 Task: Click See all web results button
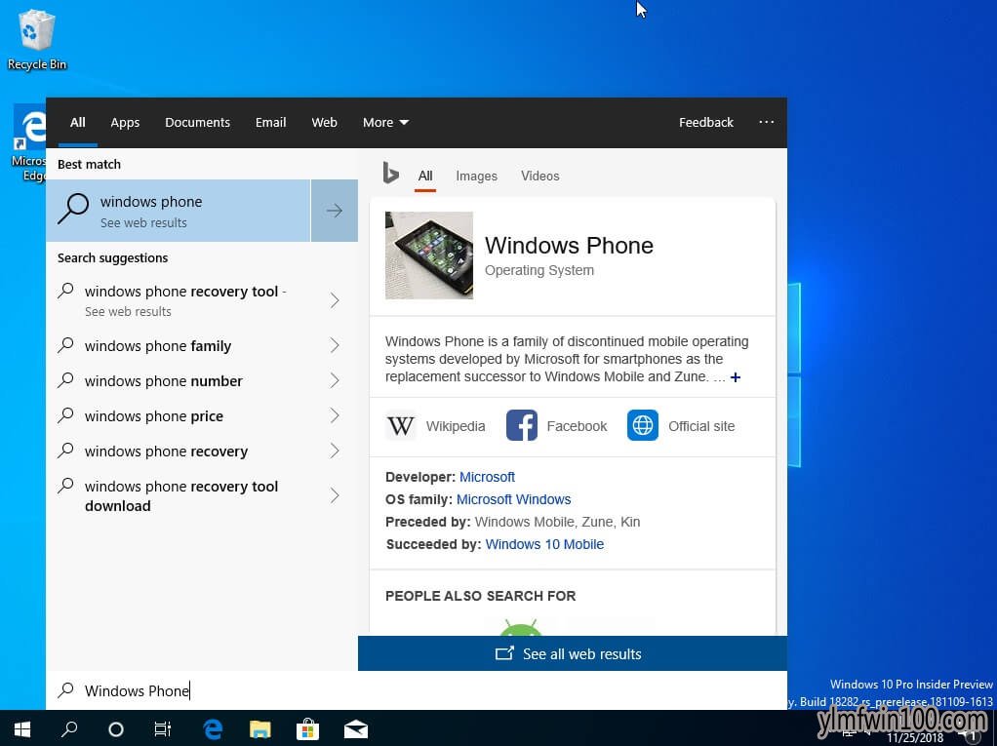[573, 653]
